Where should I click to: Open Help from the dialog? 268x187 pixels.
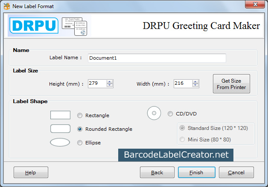coord(31,173)
